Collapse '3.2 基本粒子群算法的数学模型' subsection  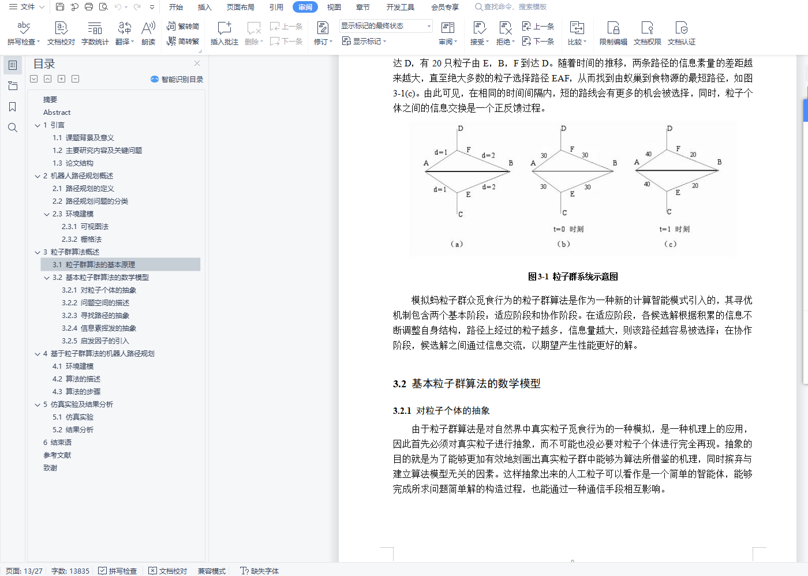[47, 278]
